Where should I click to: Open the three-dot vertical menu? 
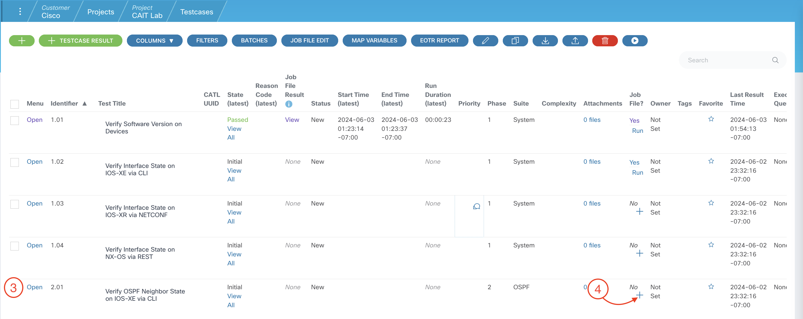point(20,12)
